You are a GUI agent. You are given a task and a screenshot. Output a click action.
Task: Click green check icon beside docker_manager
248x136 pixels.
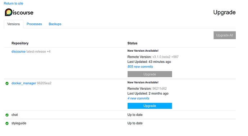[x=7, y=83]
